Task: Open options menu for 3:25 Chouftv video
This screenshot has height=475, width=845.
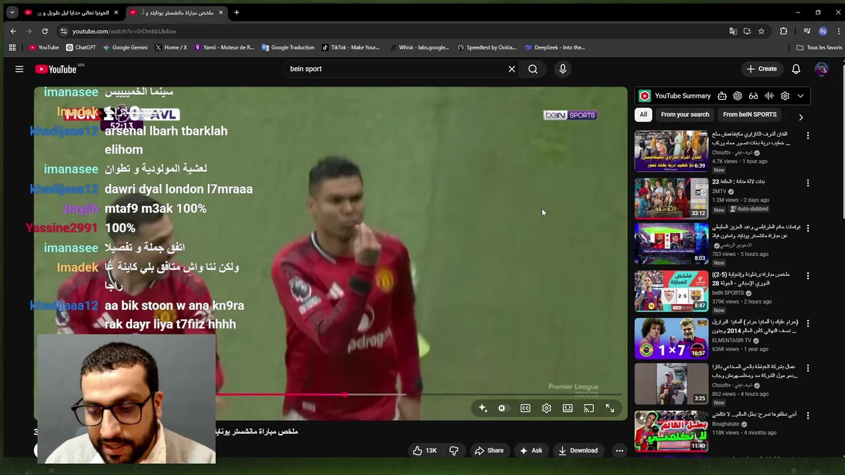Action: (807, 368)
